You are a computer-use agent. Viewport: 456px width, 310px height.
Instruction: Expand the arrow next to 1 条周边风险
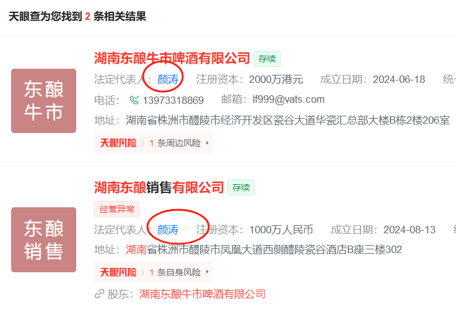tap(207, 143)
